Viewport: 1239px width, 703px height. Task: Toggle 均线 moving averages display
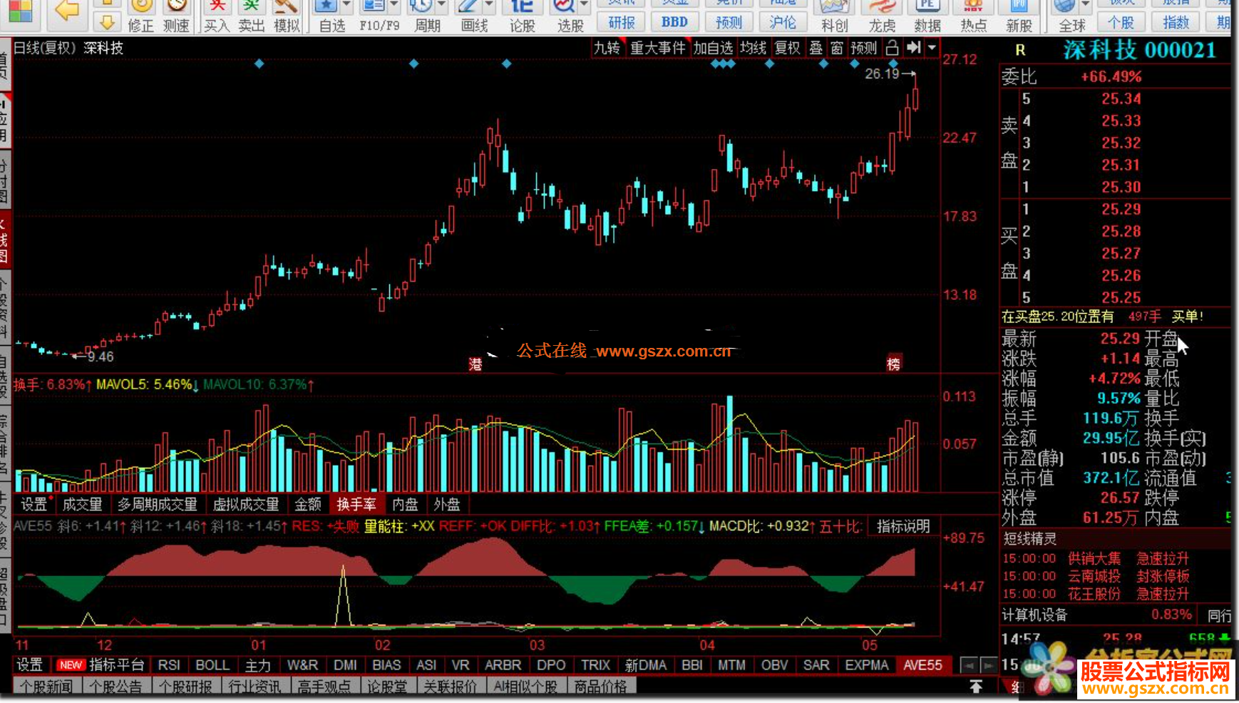pyautogui.click(x=753, y=48)
